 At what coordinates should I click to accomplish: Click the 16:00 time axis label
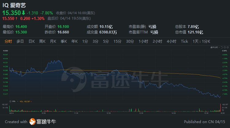(222, 113)
